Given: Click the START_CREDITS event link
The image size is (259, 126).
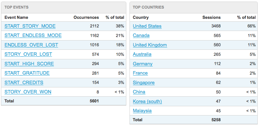Looking at the screenshot, I should click(24, 83).
